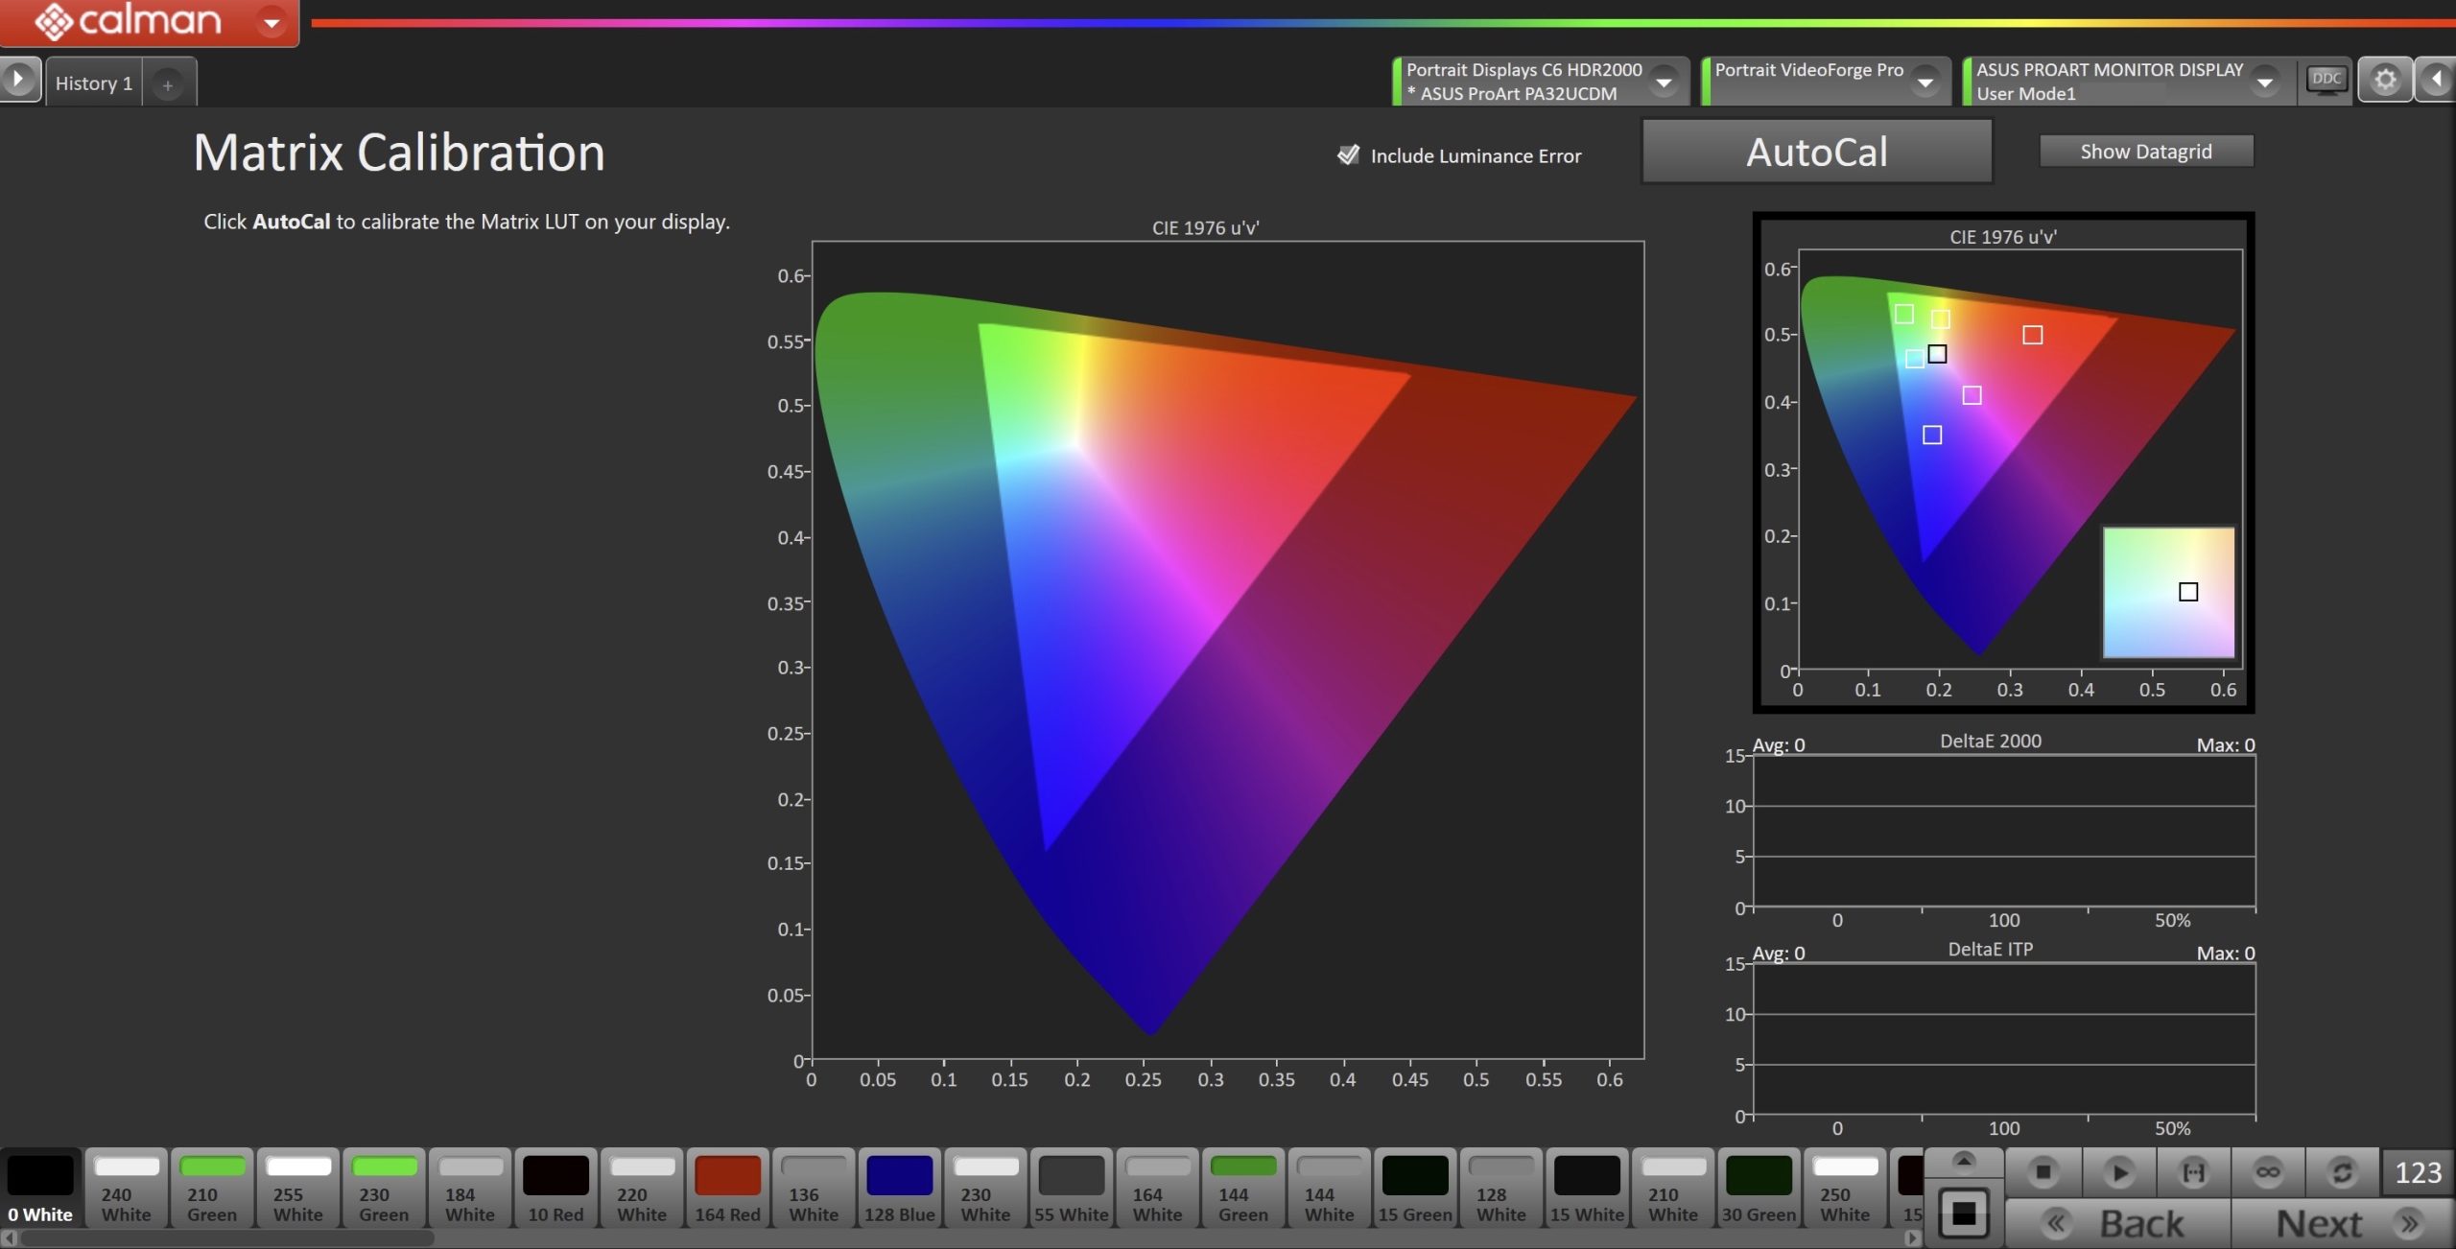This screenshot has width=2456, height=1249.
Task: Open the settings gear icon
Action: pyautogui.click(x=2385, y=80)
